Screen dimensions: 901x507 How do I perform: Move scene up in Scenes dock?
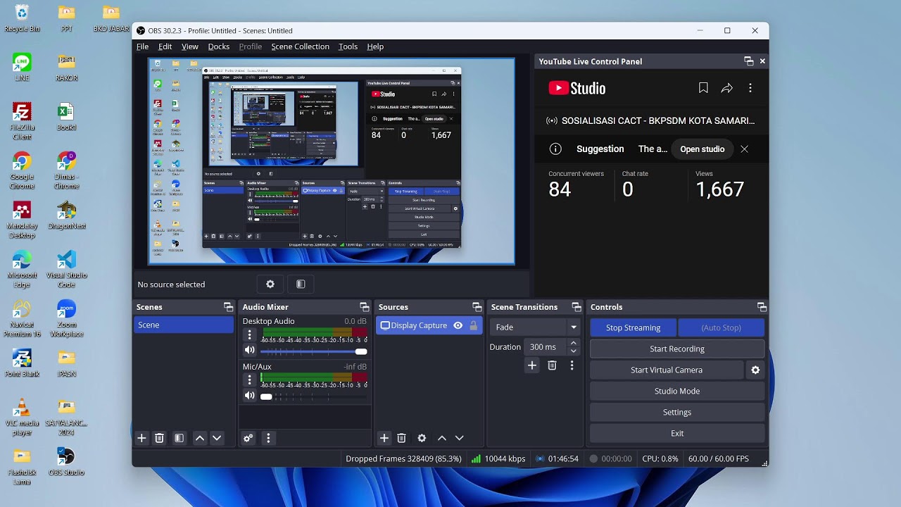coord(200,438)
